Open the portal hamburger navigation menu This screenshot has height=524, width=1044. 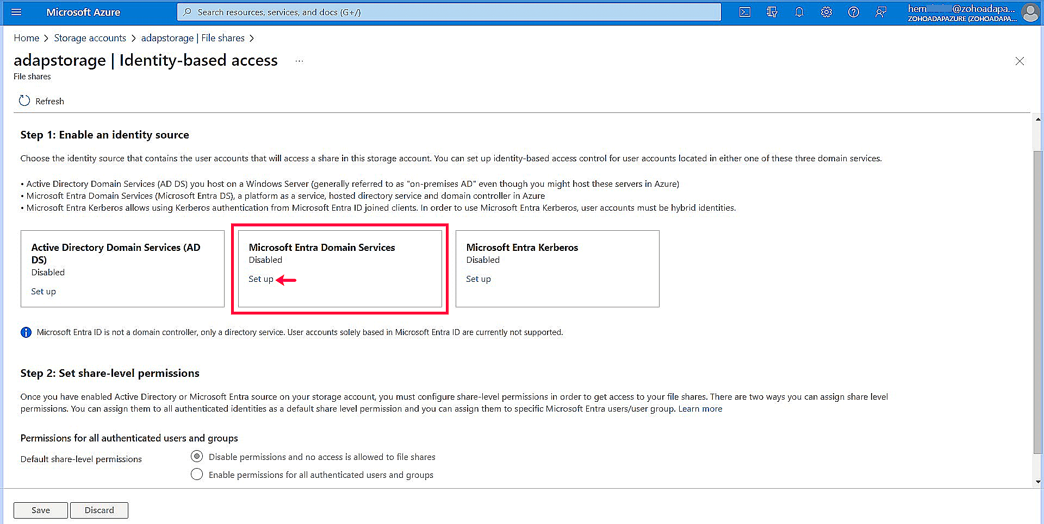pyautogui.click(x=16, y=12)
